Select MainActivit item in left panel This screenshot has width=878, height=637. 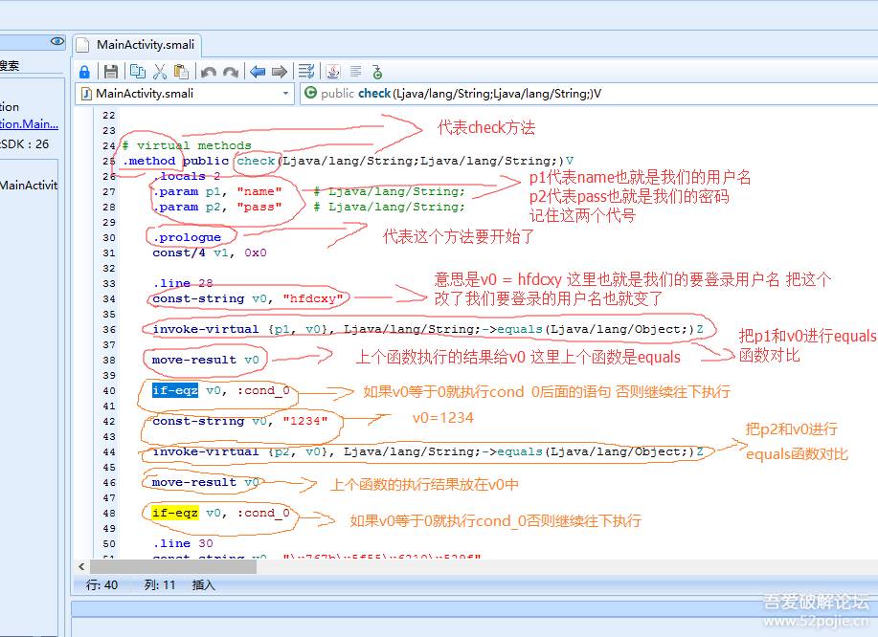(29, 186)
